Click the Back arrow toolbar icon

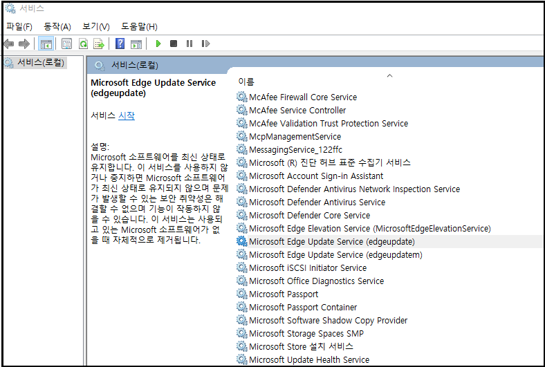pyautogui.click(x=8, y=44)
